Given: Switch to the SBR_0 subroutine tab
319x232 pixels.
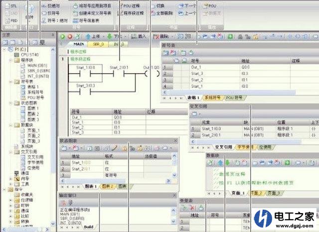Looking at the screenshot, I should pos(98,44).
